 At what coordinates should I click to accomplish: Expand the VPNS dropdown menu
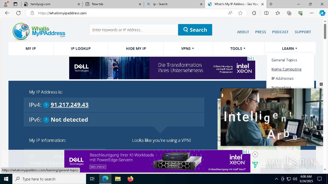[188, 49]
